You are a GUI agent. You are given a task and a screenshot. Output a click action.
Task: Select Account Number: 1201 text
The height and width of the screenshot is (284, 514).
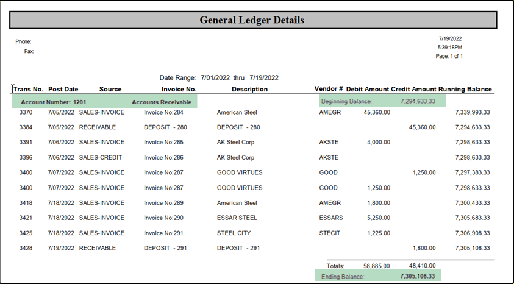[x=54, y=102]
